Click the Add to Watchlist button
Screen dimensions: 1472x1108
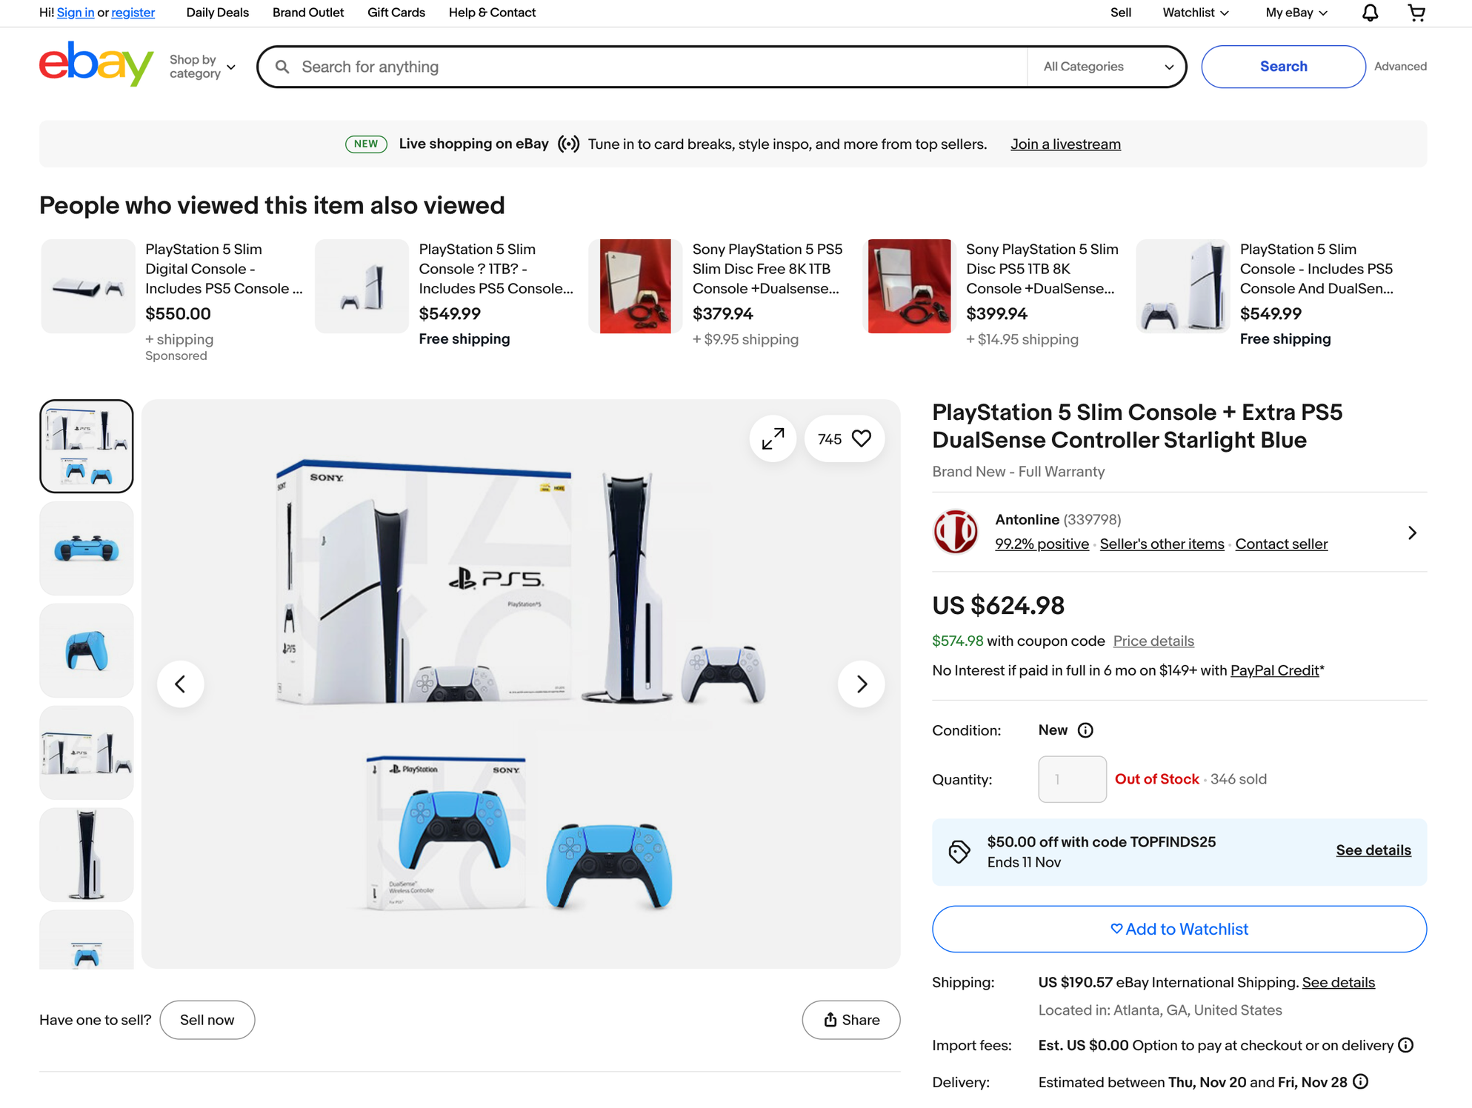tap(1179, 929)
